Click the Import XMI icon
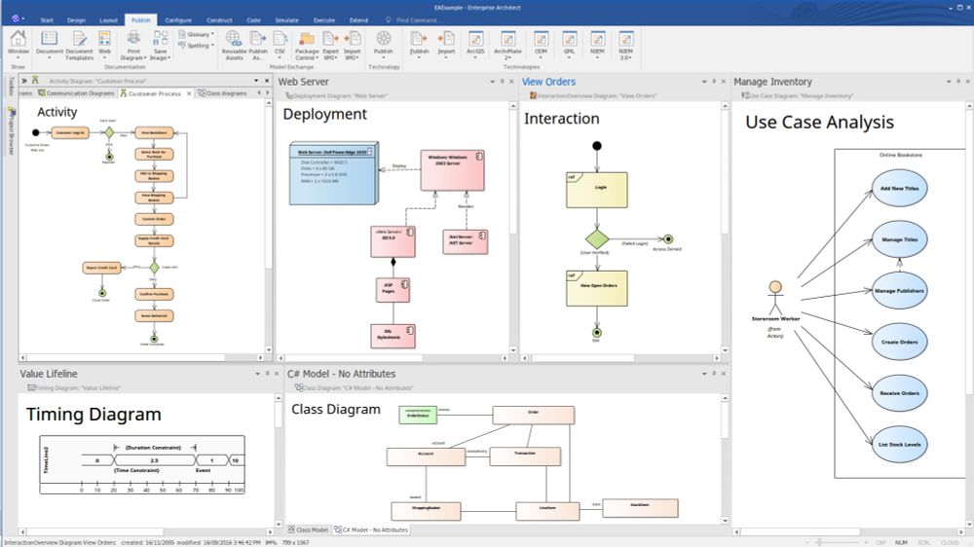 (352, 45)
